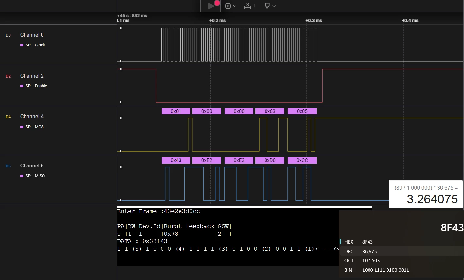Select the D4 channel indicator

pyautogui.click(x=8, y=117)
